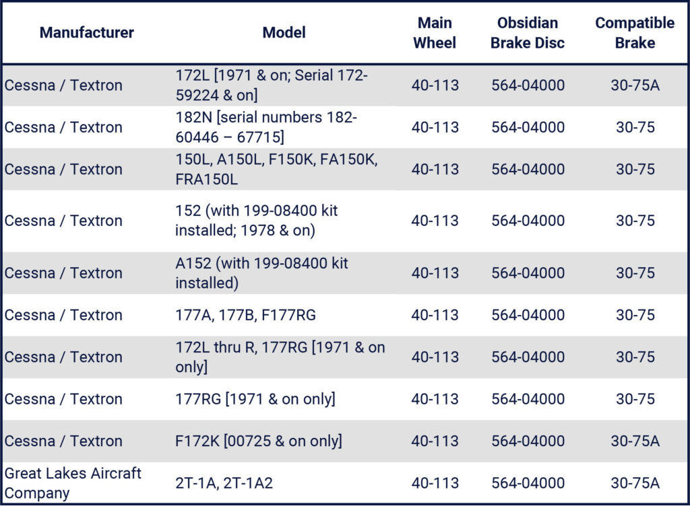The image size is (690, 508).
Task: Click the F172K [00725 & on only] cell
Action: [x=259, y=441]
